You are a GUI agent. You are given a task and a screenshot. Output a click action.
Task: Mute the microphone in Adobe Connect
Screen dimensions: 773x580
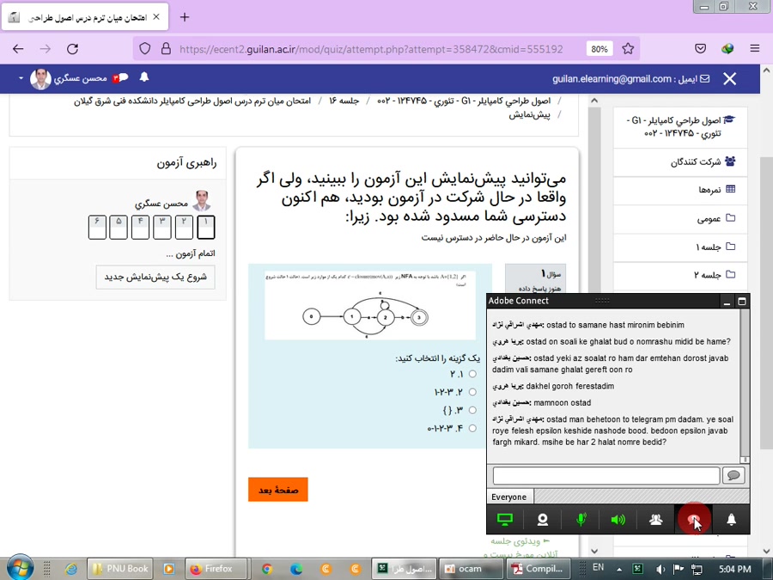tap(581, 520)
